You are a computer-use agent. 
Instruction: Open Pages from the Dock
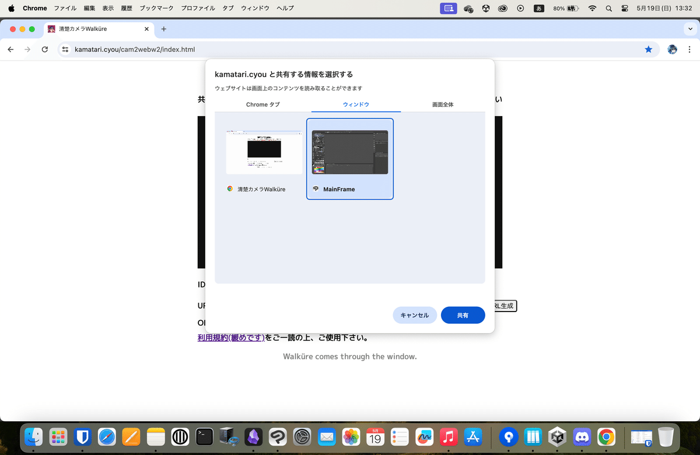coord(132,436)
